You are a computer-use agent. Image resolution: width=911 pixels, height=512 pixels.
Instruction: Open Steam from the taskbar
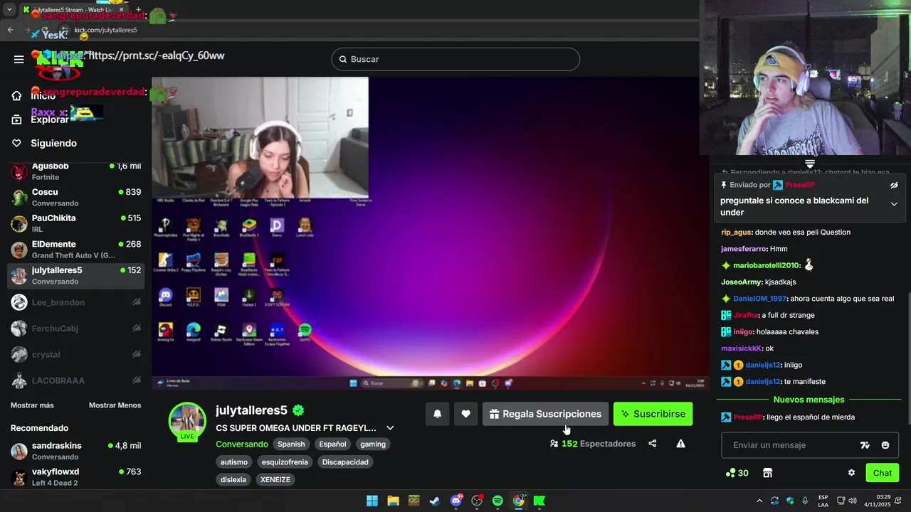(435, 501)
